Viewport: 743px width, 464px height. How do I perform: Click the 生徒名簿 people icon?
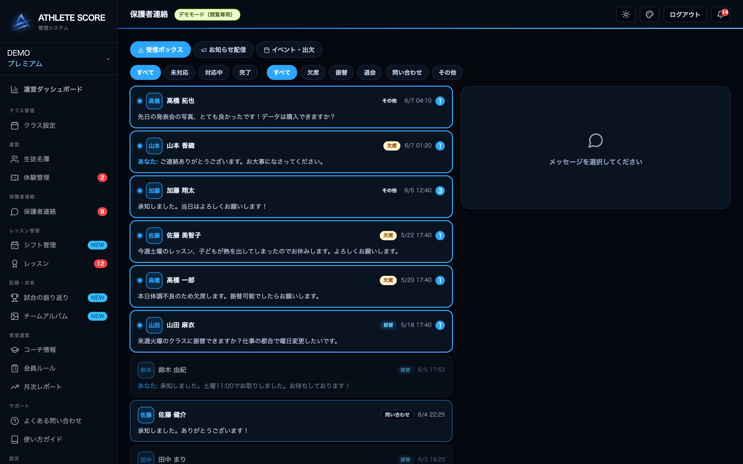14,159
